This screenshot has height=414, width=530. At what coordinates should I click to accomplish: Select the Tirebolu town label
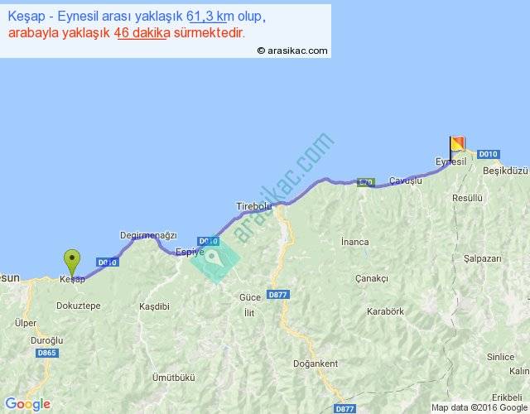click(x=253, y=205)
